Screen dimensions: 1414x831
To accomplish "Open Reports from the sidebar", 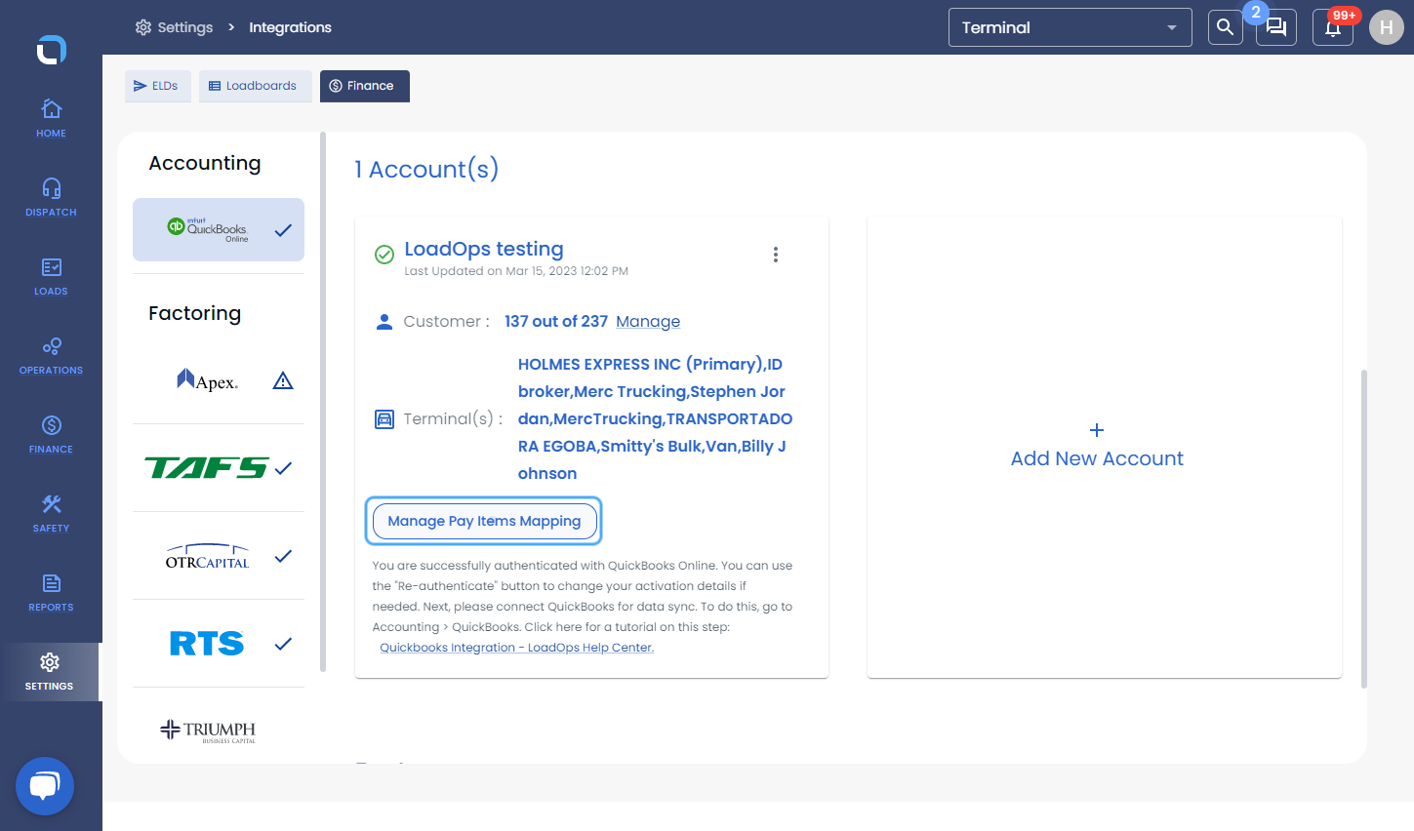I will pos(51,592).
